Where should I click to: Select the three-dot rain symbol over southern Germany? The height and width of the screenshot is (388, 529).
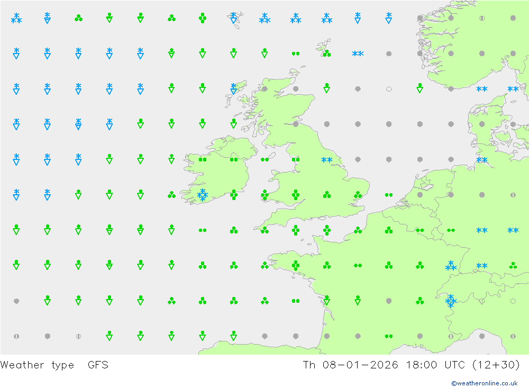click(513, 265)
